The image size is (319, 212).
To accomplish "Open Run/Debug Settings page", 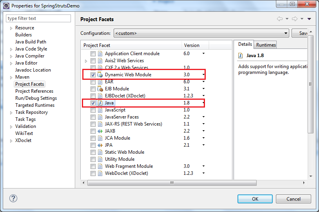I will [x=36, y=98].
